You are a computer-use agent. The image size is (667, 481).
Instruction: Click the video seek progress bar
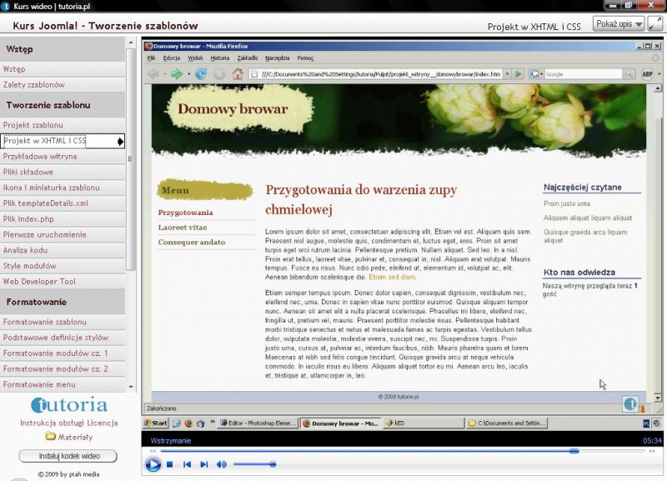[x=400, y=451]
